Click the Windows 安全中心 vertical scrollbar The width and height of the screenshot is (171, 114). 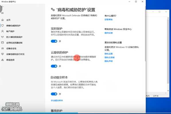[x=145, y=34]
